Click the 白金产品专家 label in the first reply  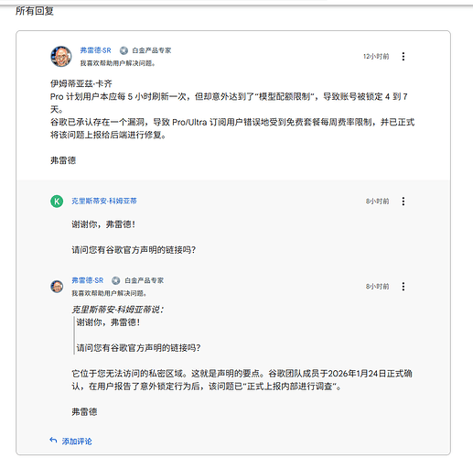[x=152, y=50]
